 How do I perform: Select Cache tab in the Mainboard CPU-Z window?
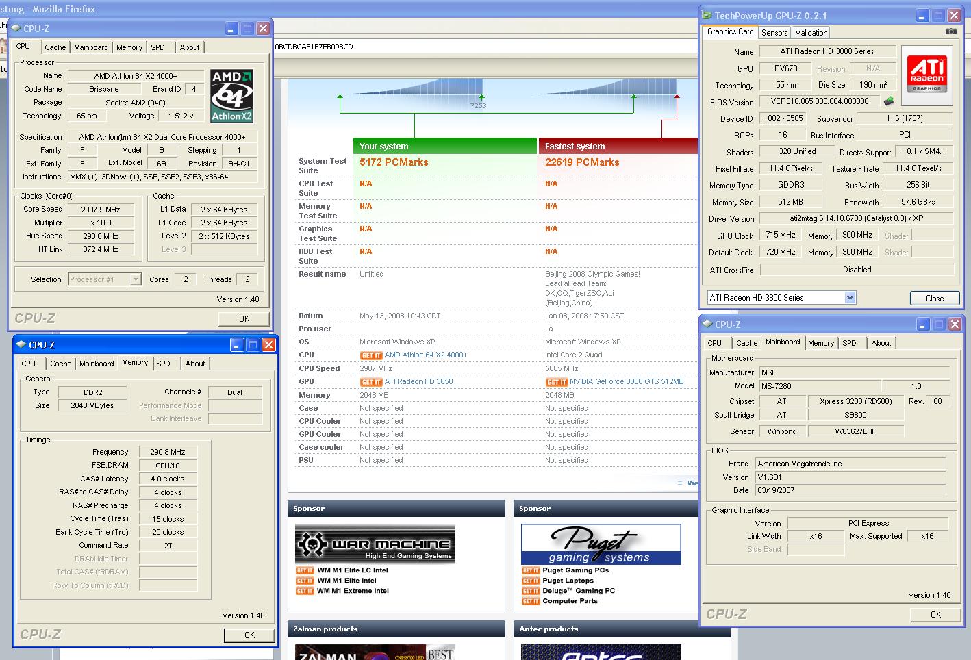(x=747, y=343)
